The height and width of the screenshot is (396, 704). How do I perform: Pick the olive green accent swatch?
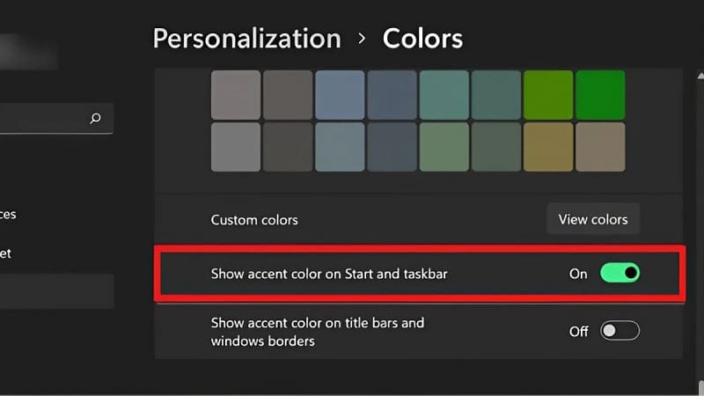(x=548, y=95)
